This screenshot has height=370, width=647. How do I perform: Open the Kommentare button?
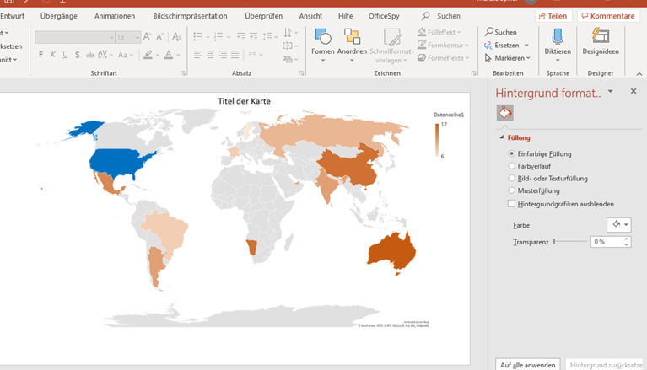608,16
